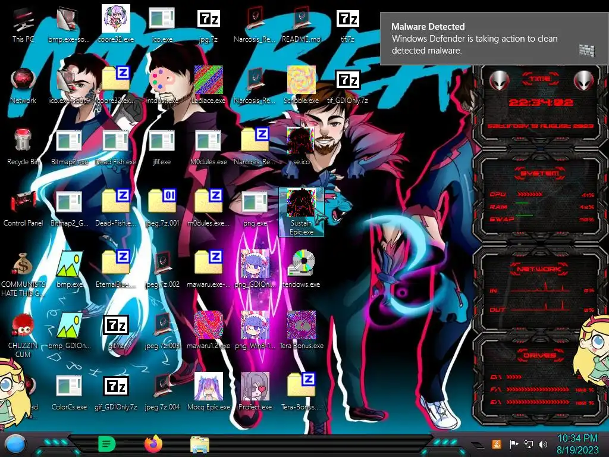Viewport: 609px width, 457px height.
Task: Select the Dead-Fish.e... zip folder
Action: 116,208
